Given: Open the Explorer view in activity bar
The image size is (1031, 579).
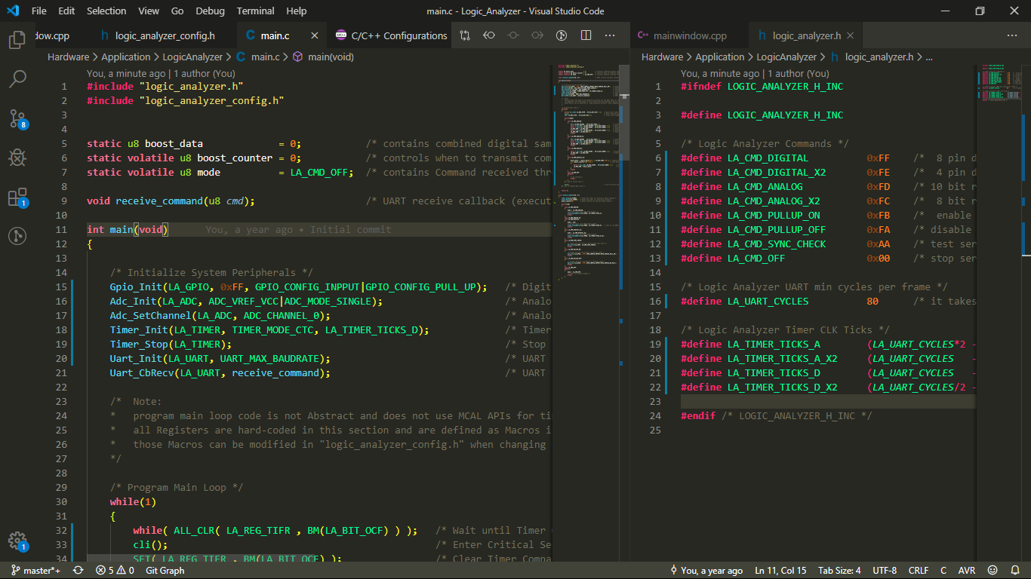Looking at the screenshot, I should pos(17,40).
